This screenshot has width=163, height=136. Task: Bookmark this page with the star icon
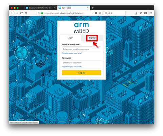[x=100, y=13]
